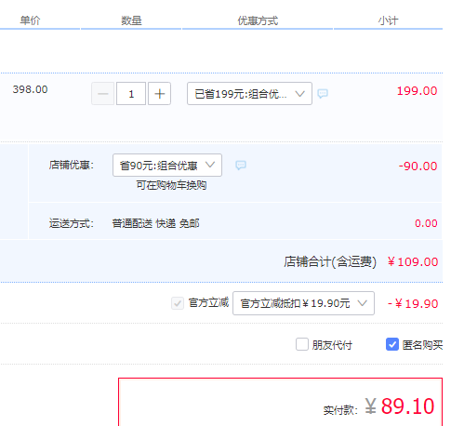
Task: Enable the 朋友代付 checkbox
Action: coord(302,344)
